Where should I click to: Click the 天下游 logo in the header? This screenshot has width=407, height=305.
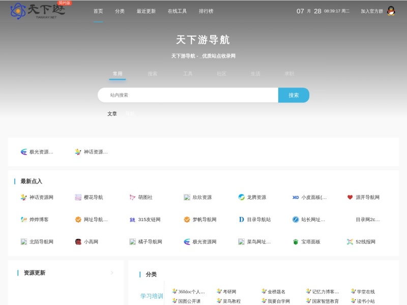(38, 11)
